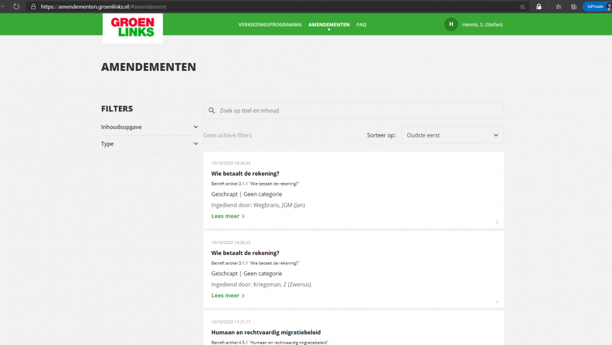Open the 'Humaan en rechtvaardig migratiebeleid' amendment title
Viewport: 612px width, 345px height.
pyautogui.click(x=266, y=332)
